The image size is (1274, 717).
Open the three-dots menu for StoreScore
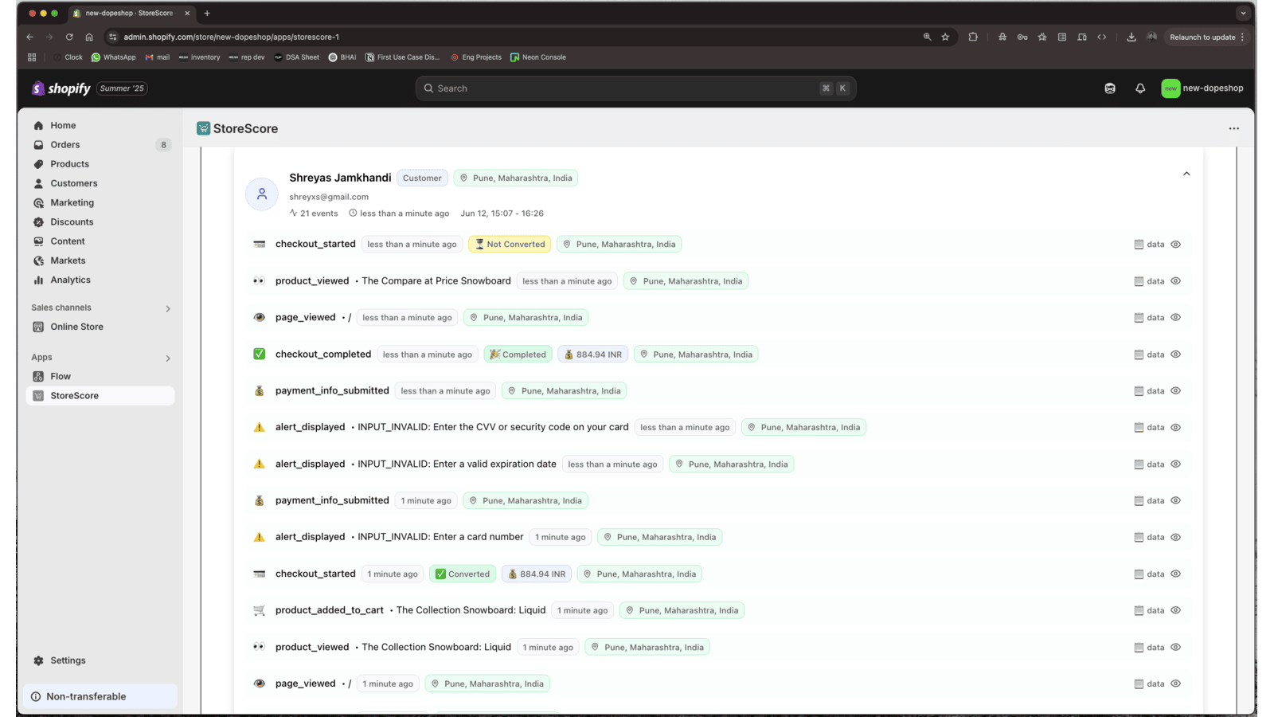[1233, 128]
